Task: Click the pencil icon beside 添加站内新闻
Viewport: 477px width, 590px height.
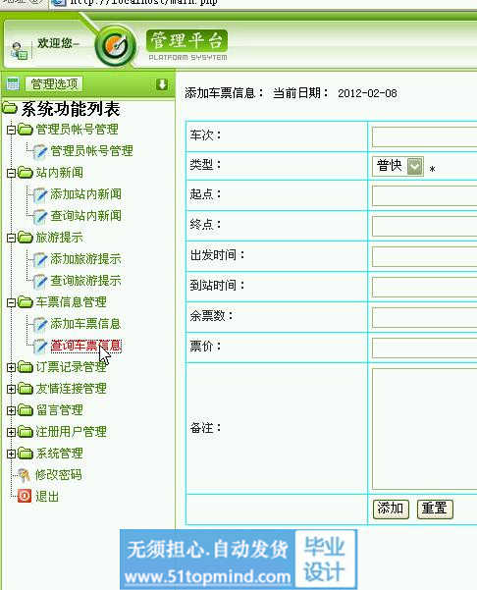Action: pos(40,194)
